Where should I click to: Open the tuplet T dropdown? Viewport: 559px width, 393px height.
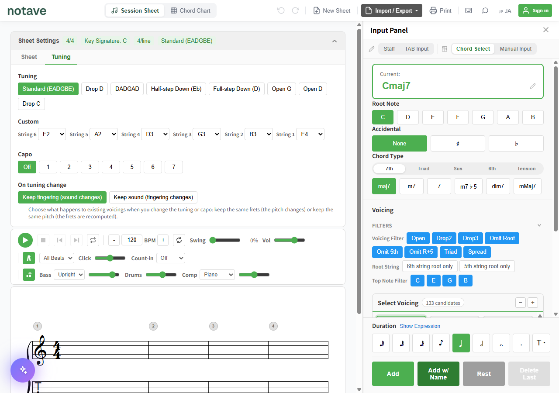(541, 343)
